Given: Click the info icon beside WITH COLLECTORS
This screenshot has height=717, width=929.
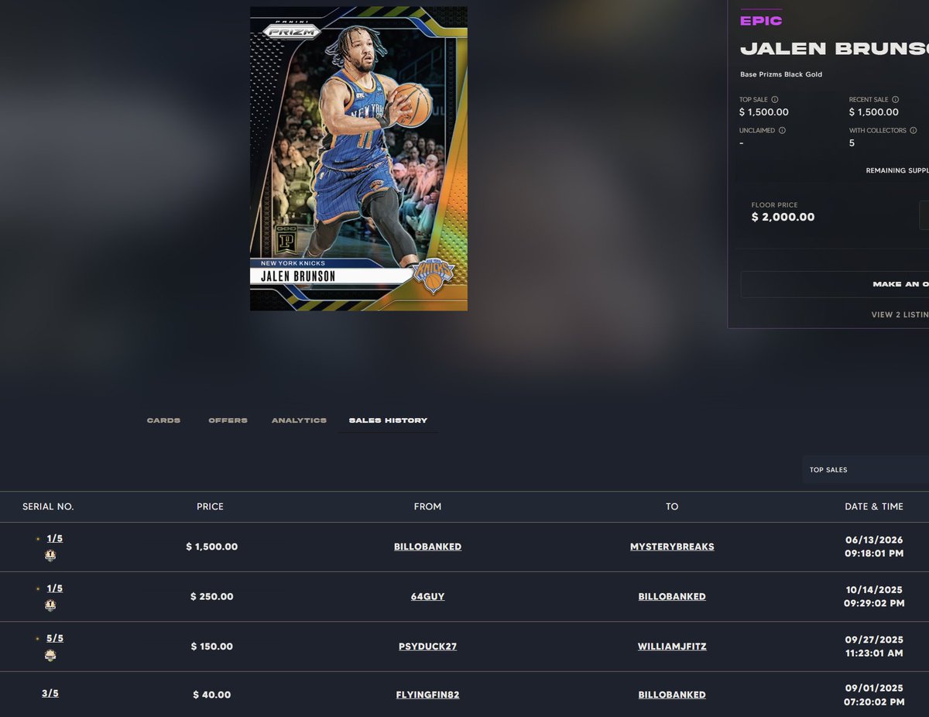Looking at the screenshot, I should pos(914,131).
